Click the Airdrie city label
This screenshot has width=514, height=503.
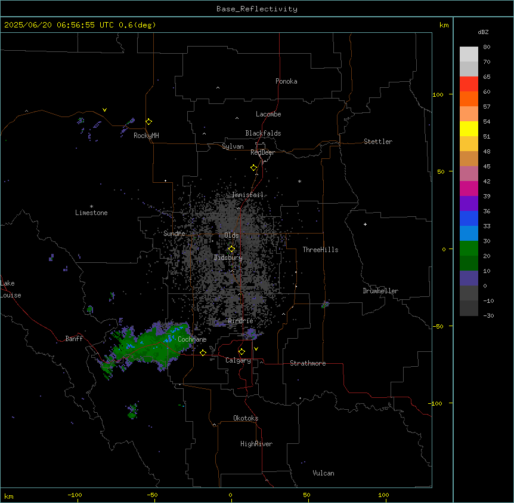click(x=240, y=321)
